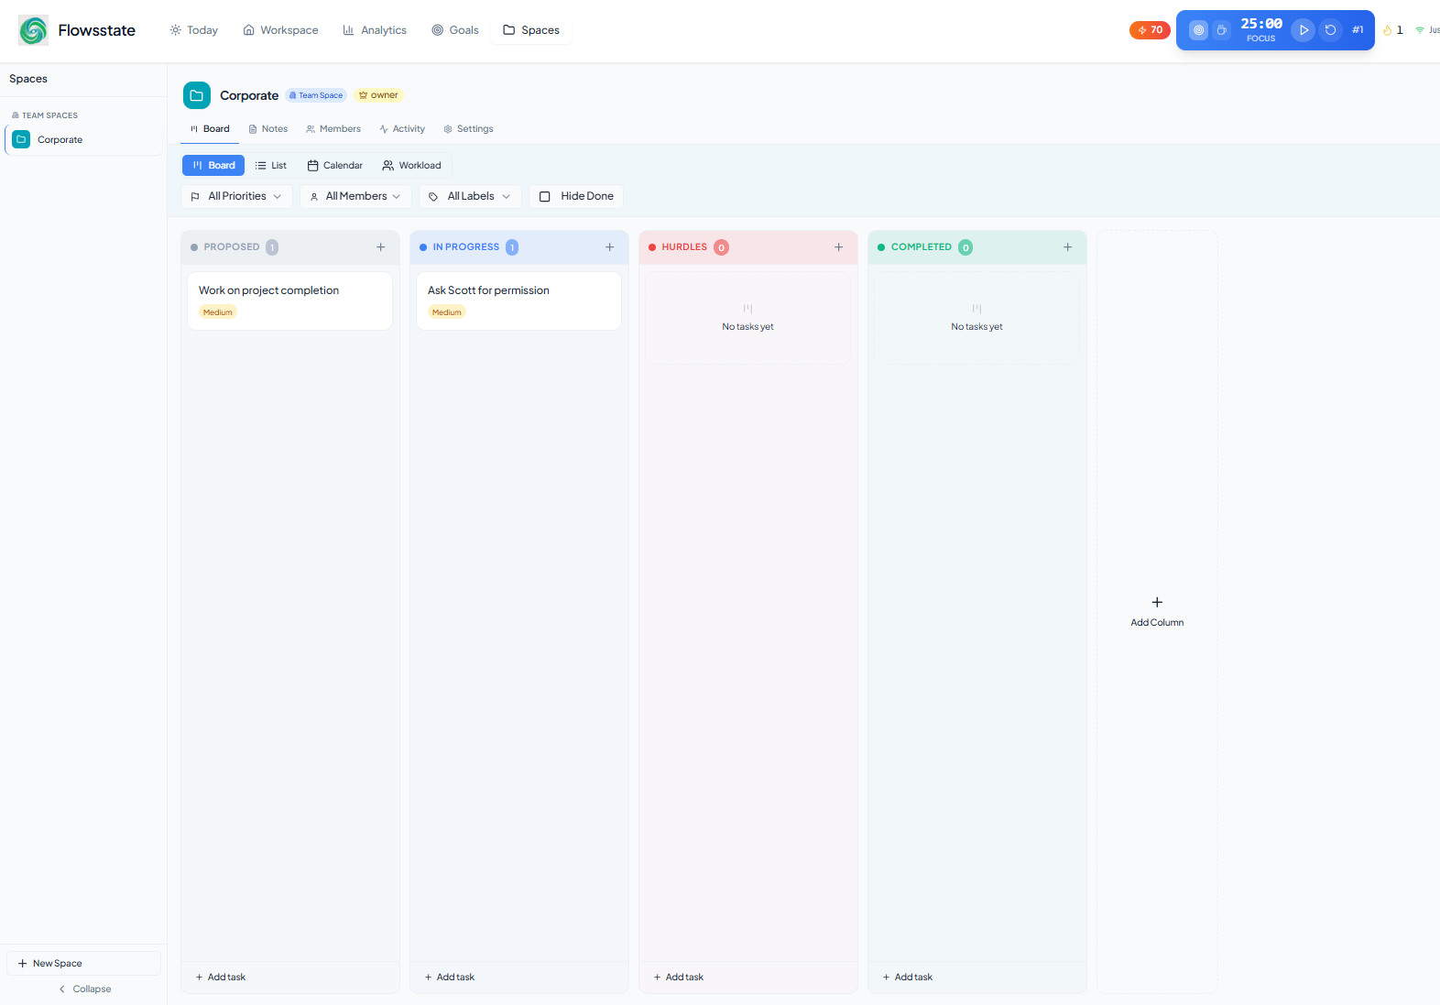
Task: Switch to the Members tab
Action: [x=333, y=129]
